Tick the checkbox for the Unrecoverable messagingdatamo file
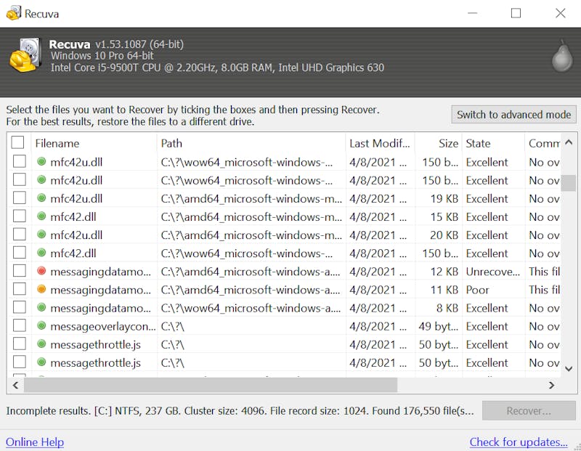 click(20, 271)
